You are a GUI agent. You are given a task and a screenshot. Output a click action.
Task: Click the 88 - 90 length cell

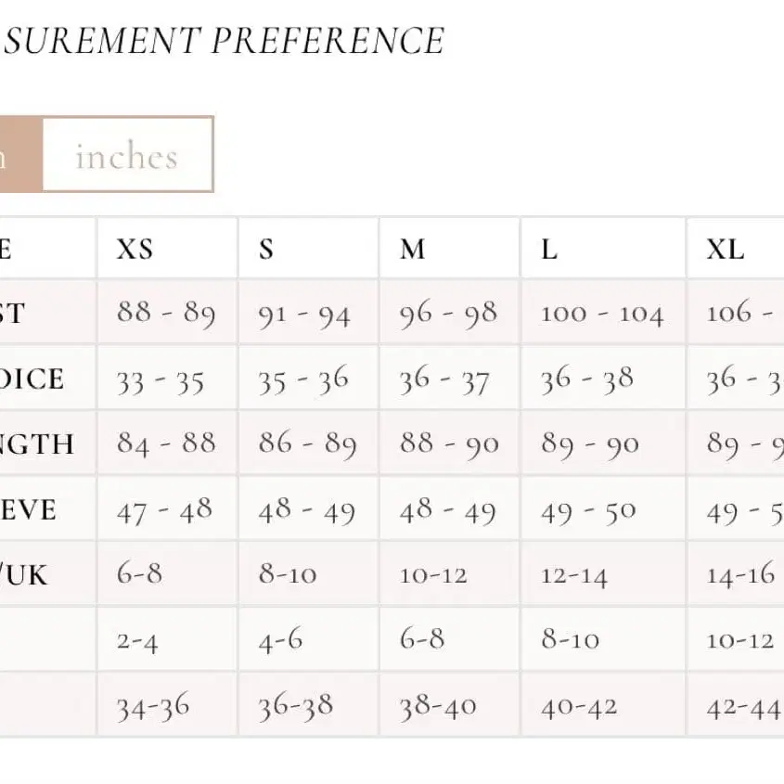pyautogui.click(x=449, y=443)
